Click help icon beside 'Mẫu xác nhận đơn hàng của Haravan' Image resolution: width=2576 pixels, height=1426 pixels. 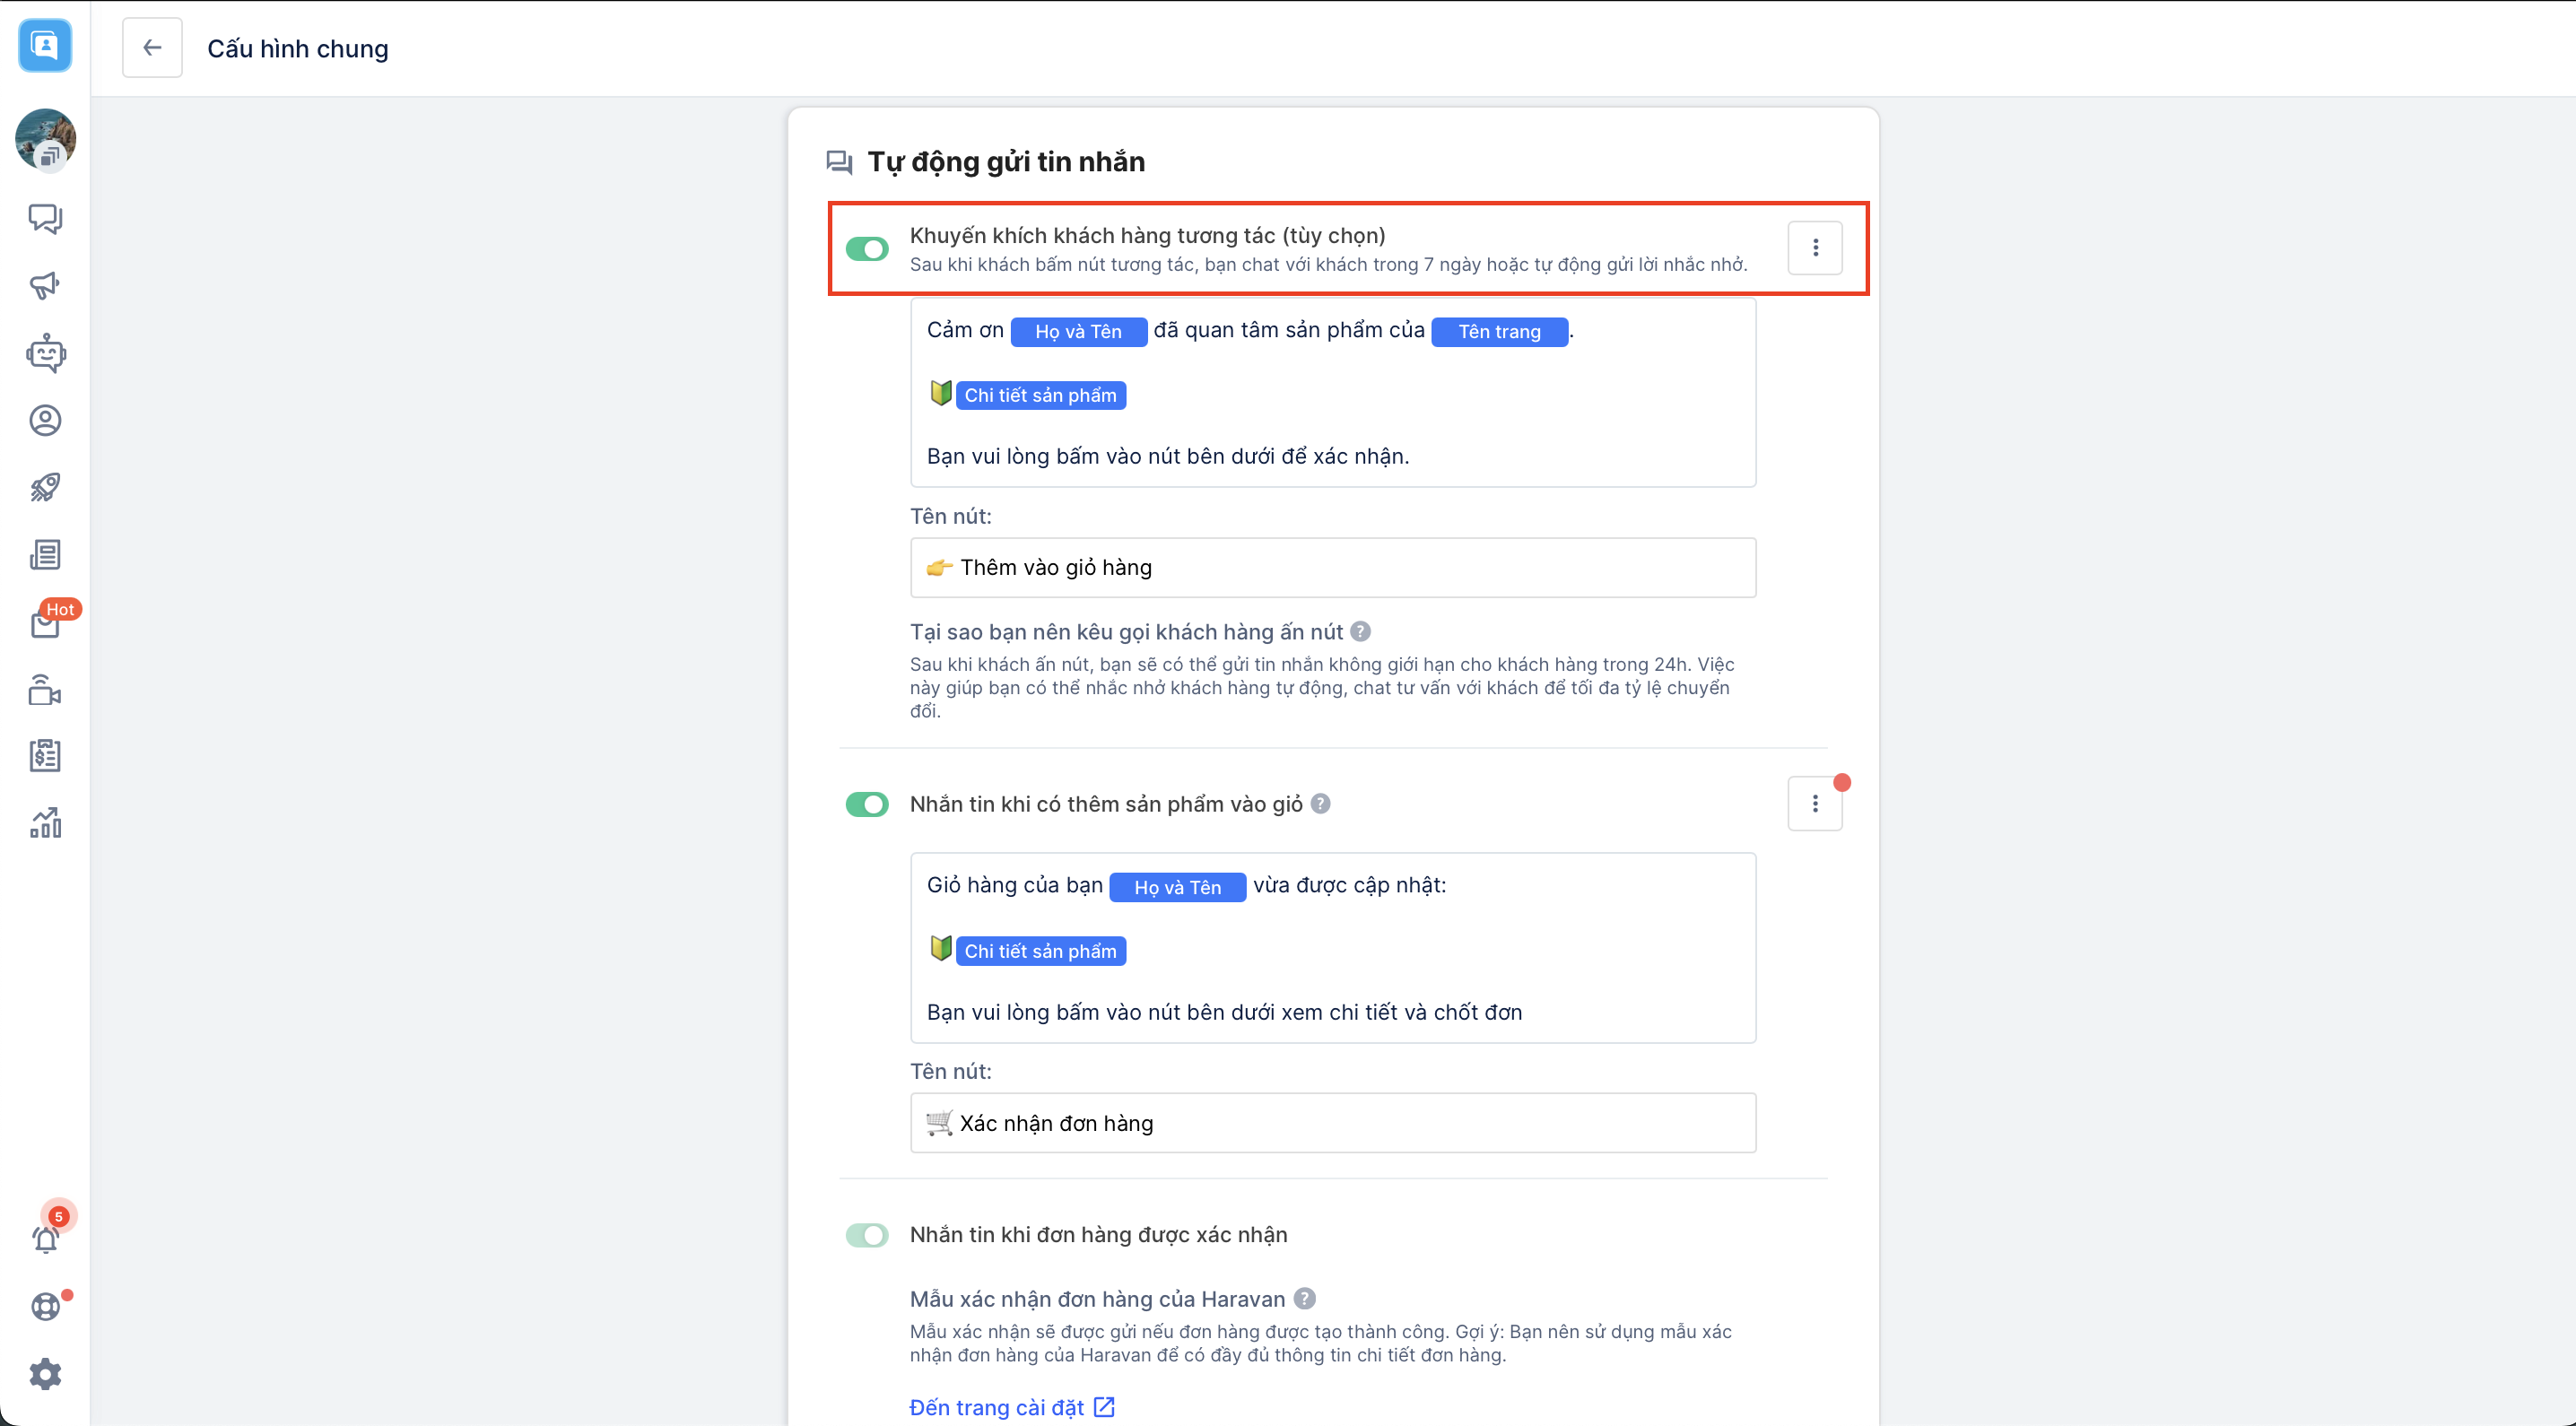point(1304,1298)
